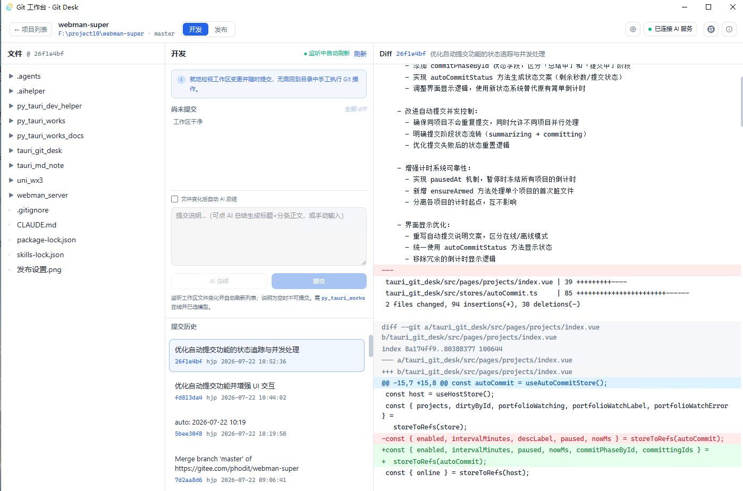Viewport: 743px width, 491px height.
Task: Click the 刷新 refresh link
Action: pos(360,54)
